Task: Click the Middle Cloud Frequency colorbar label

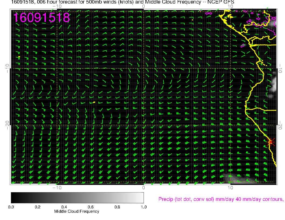Action: 77,211
